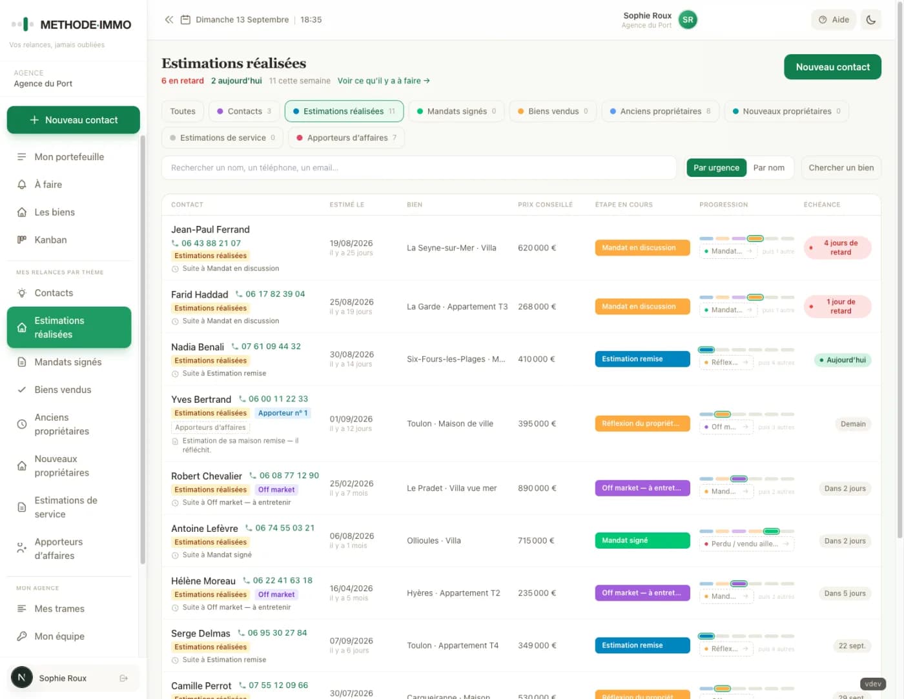
Task: Click the Chercher un bien button
Action: tap(841, 168)
